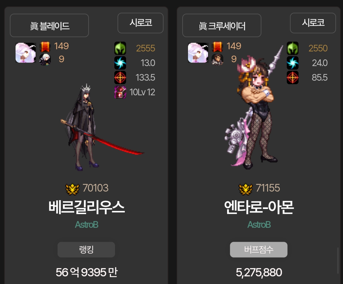343x284 pixels.
Task: Click the vertical scrollbar on the right edge
Action: tap(338, 260)
